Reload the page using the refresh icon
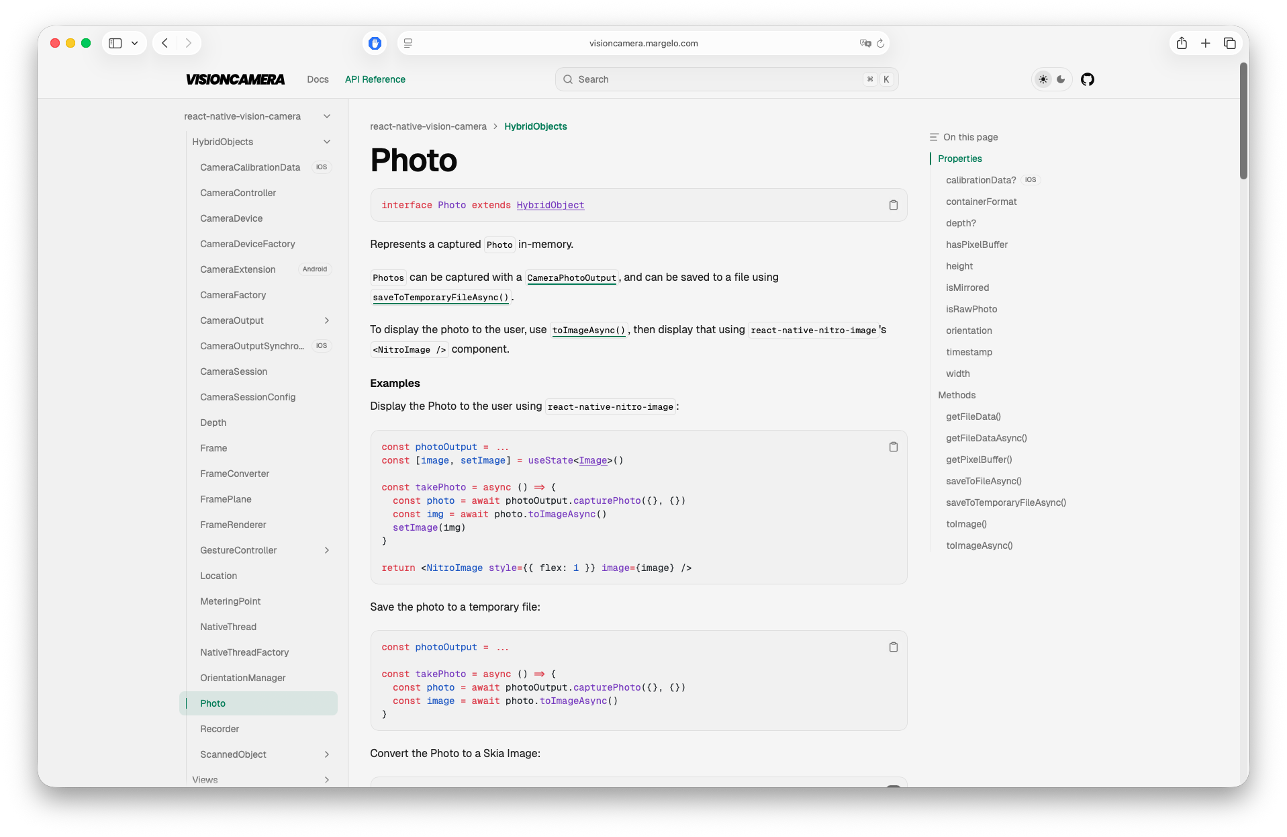 tap(880, 43)
